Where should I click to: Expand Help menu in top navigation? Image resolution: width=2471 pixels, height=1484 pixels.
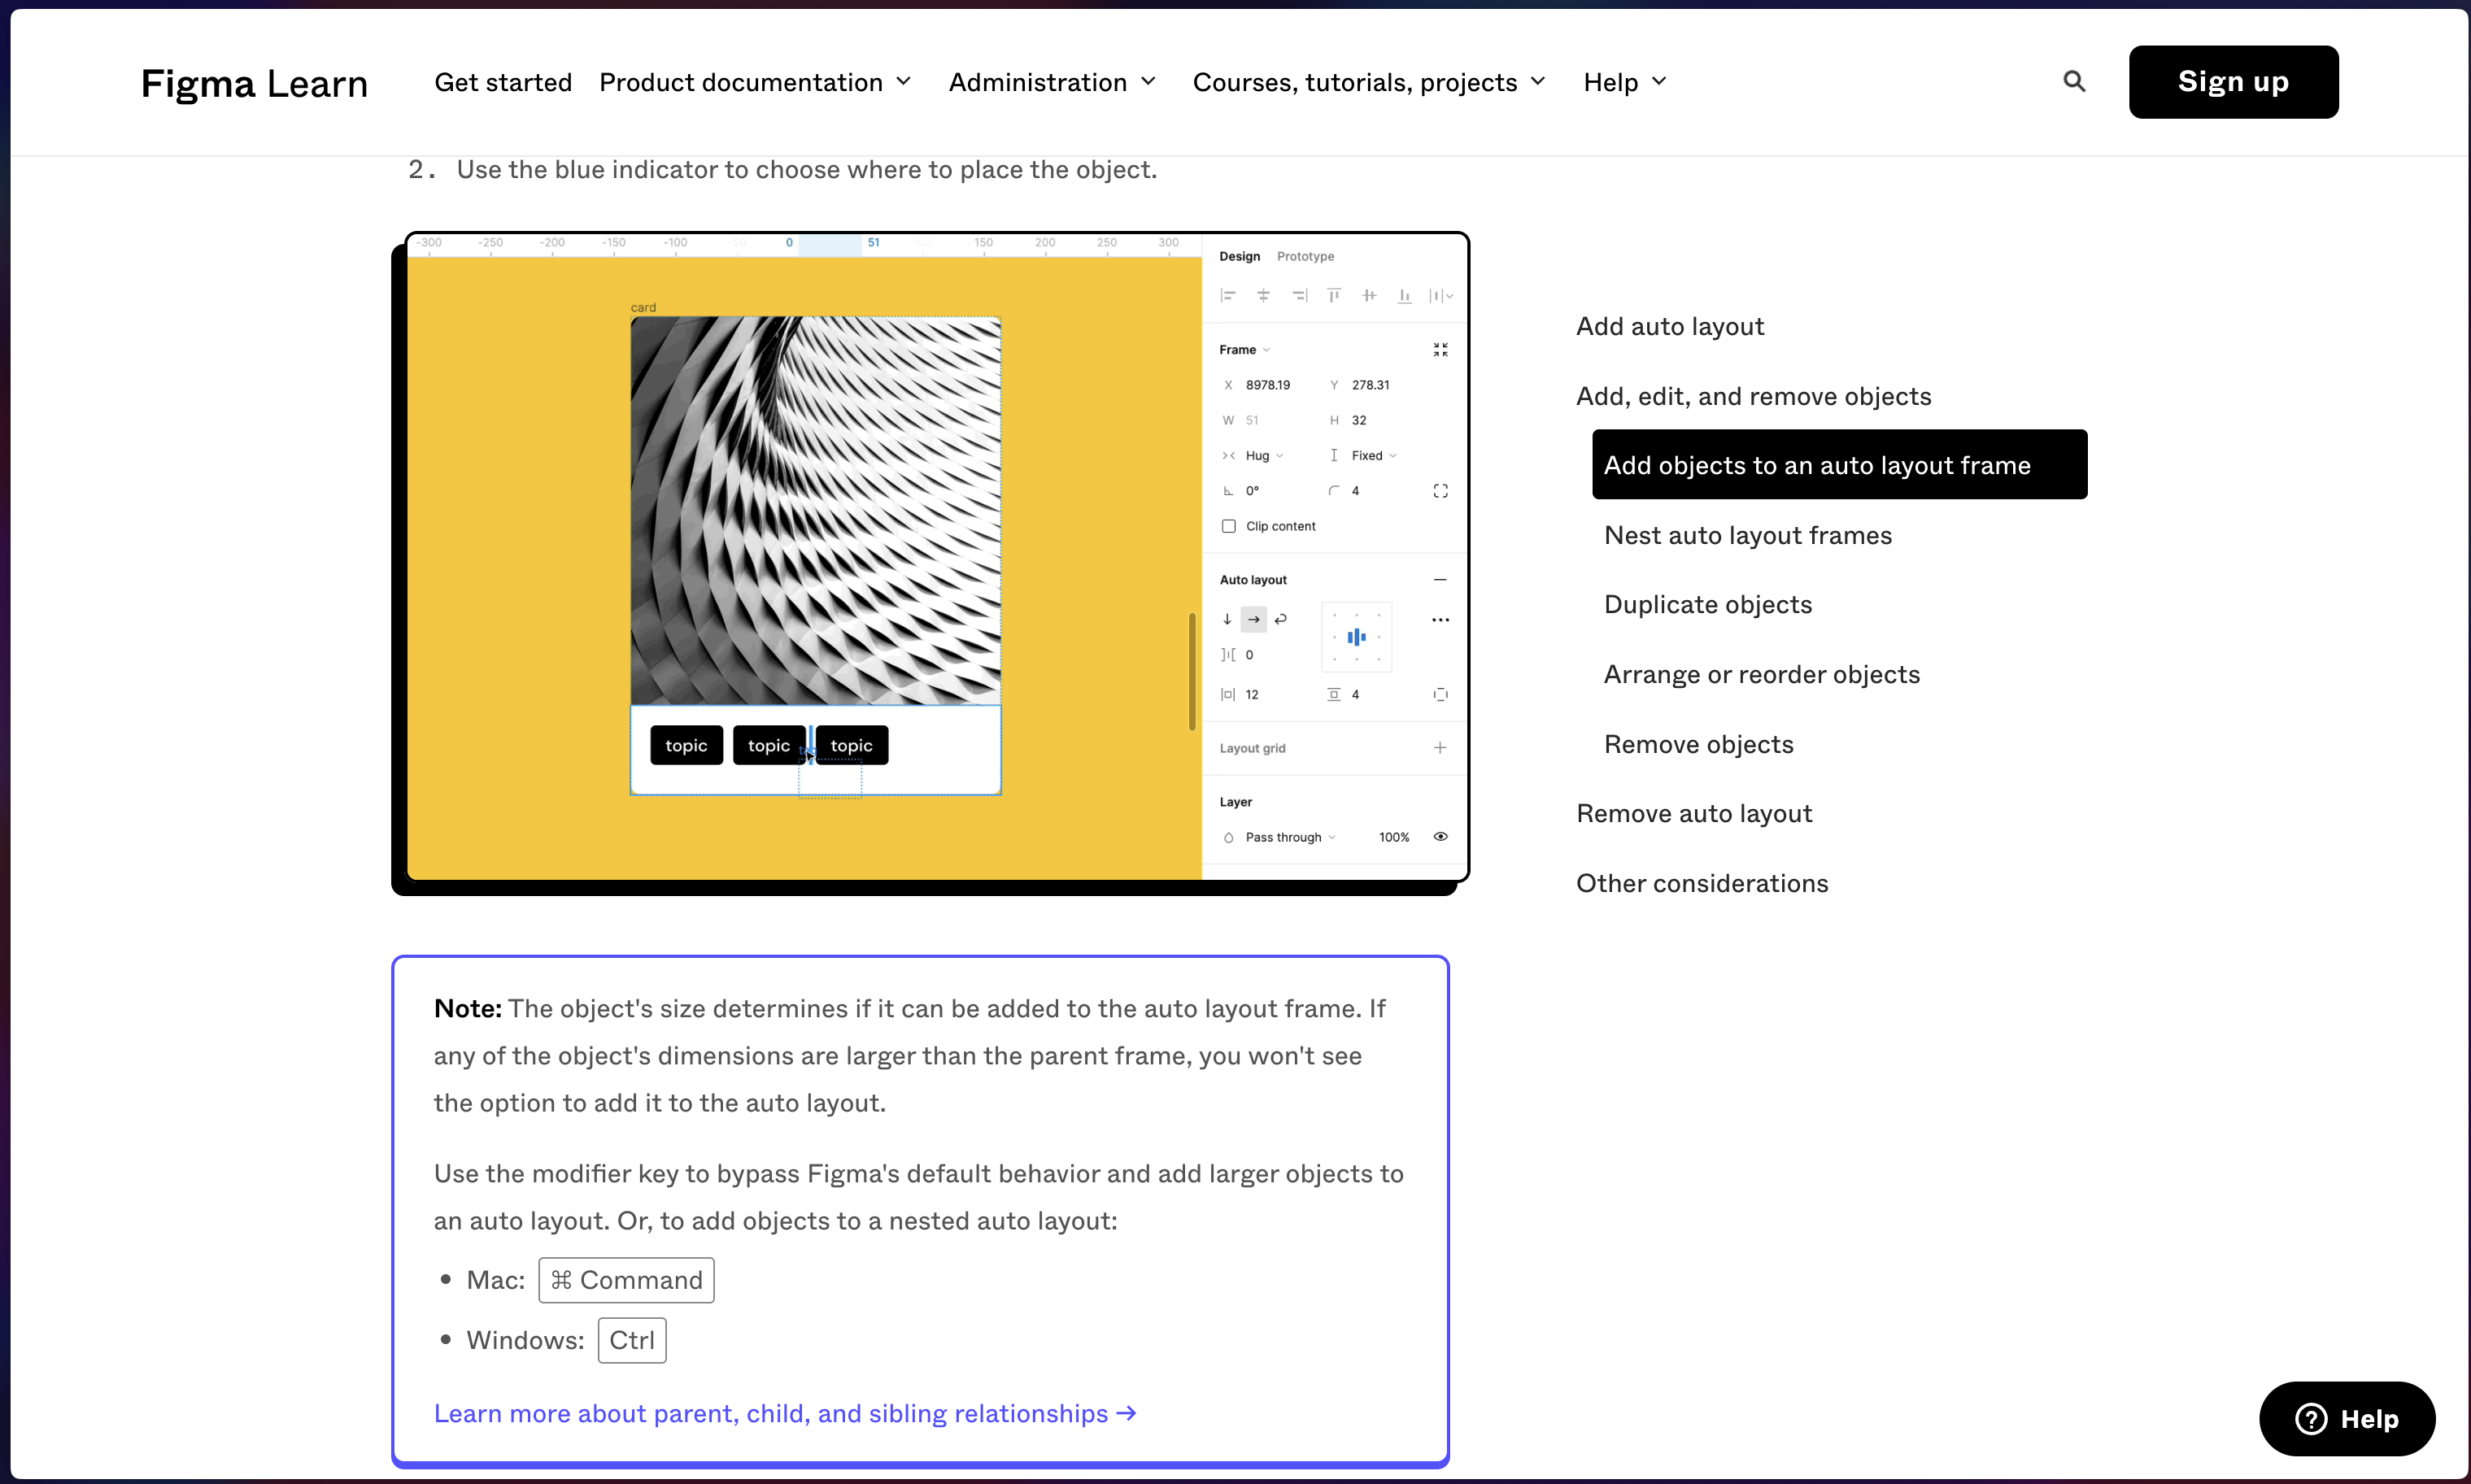tap(1625, 82)
